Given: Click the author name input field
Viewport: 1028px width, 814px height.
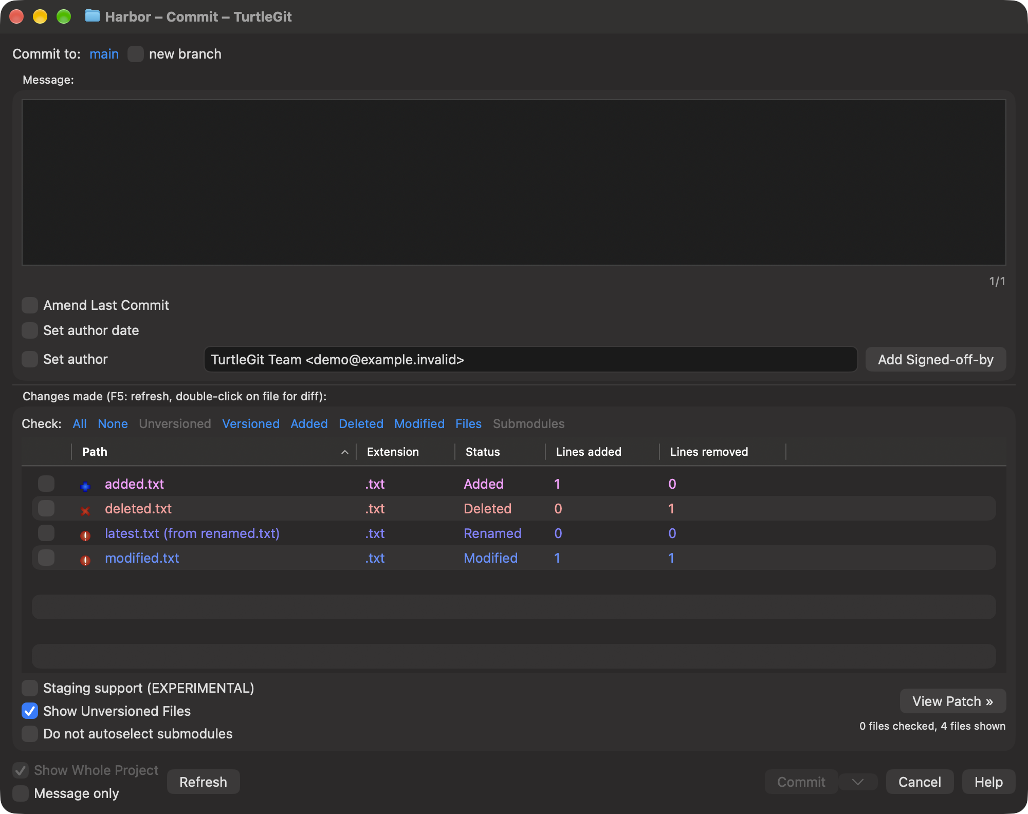Looking at the screenshot, I should [x=530, y=359].
